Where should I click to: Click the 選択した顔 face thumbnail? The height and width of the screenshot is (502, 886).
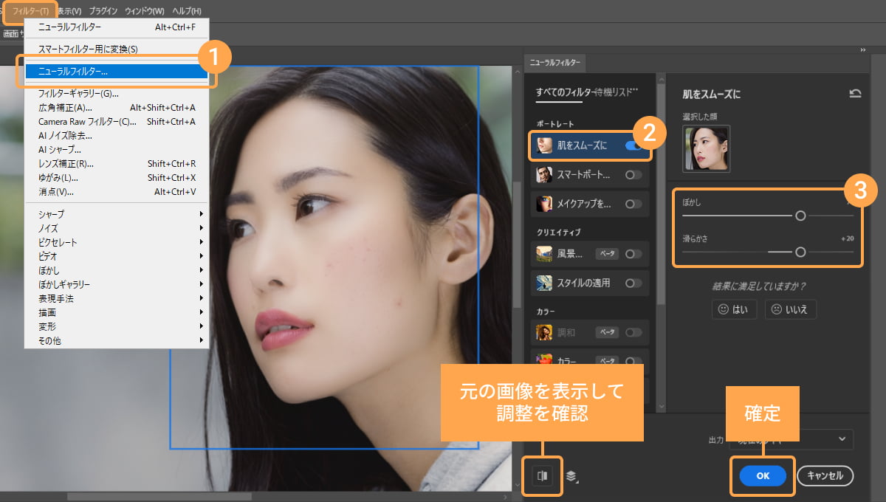(705, 147)
